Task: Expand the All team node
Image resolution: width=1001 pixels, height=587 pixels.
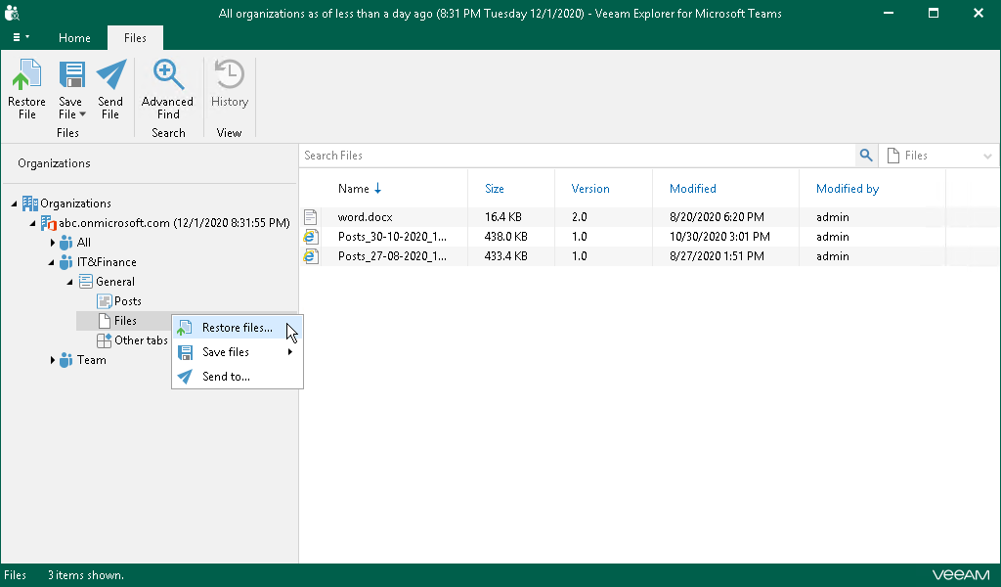Action: tap(53, 243)
